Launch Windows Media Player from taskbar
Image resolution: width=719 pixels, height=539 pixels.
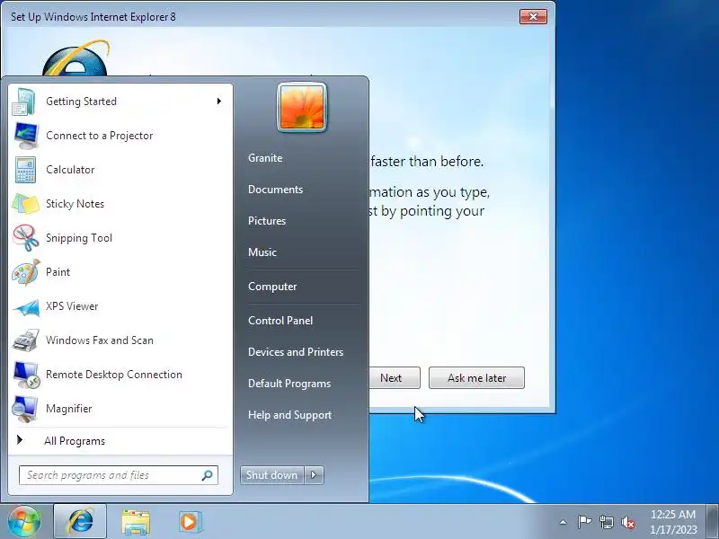click(190, 522)
